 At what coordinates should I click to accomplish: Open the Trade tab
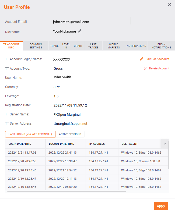(x=54, y=46)
